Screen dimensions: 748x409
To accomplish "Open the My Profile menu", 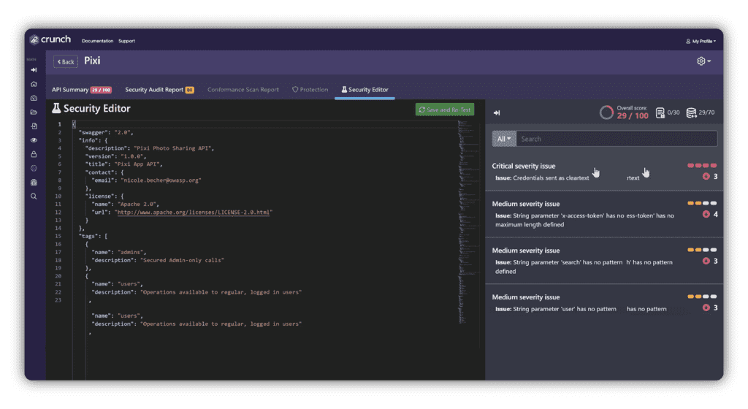I will (x=701, y=41).
